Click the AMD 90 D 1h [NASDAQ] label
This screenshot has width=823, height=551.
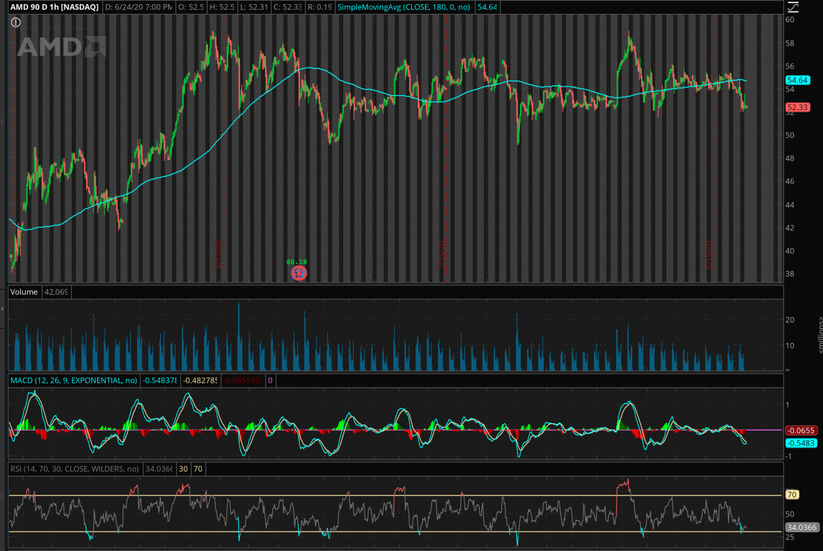point(54,7)
